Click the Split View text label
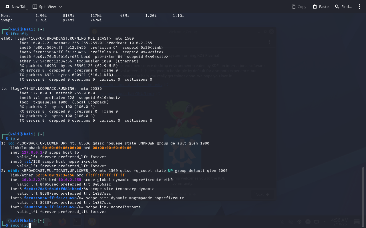This screenshot has width=366, height=228. click(47, 7)
